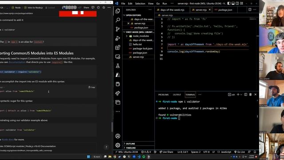Select server.mjs in the FIRST-NODE file tree
Image resolution: width=284 pixels, height=160 pixels.
coord(138,57)
